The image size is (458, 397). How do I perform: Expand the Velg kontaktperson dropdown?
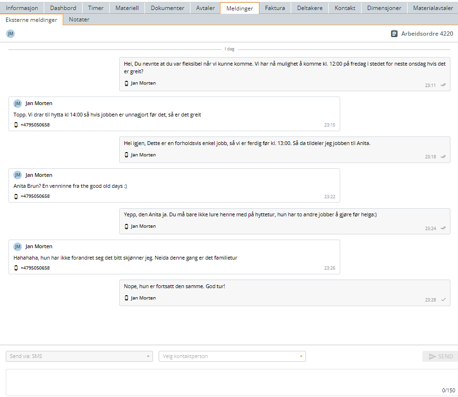[232, 357]
